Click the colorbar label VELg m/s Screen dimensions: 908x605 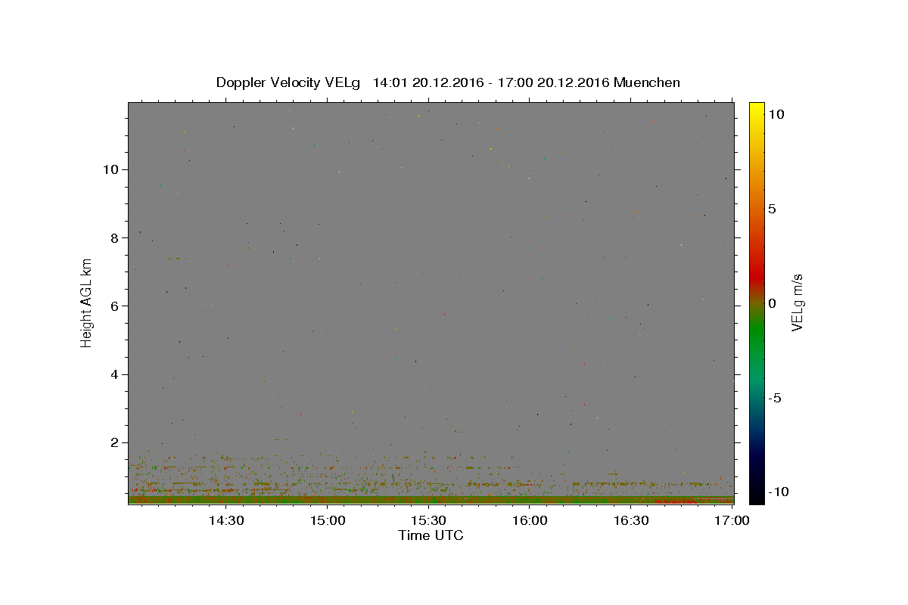tap(797, 302)
